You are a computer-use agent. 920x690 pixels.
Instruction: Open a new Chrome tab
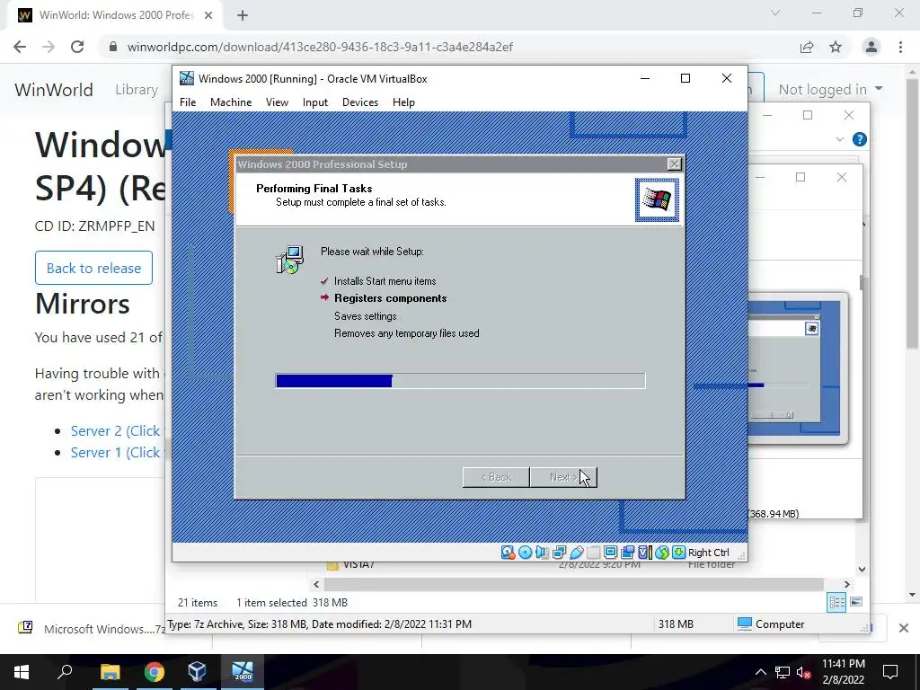[x=243, y=15]
